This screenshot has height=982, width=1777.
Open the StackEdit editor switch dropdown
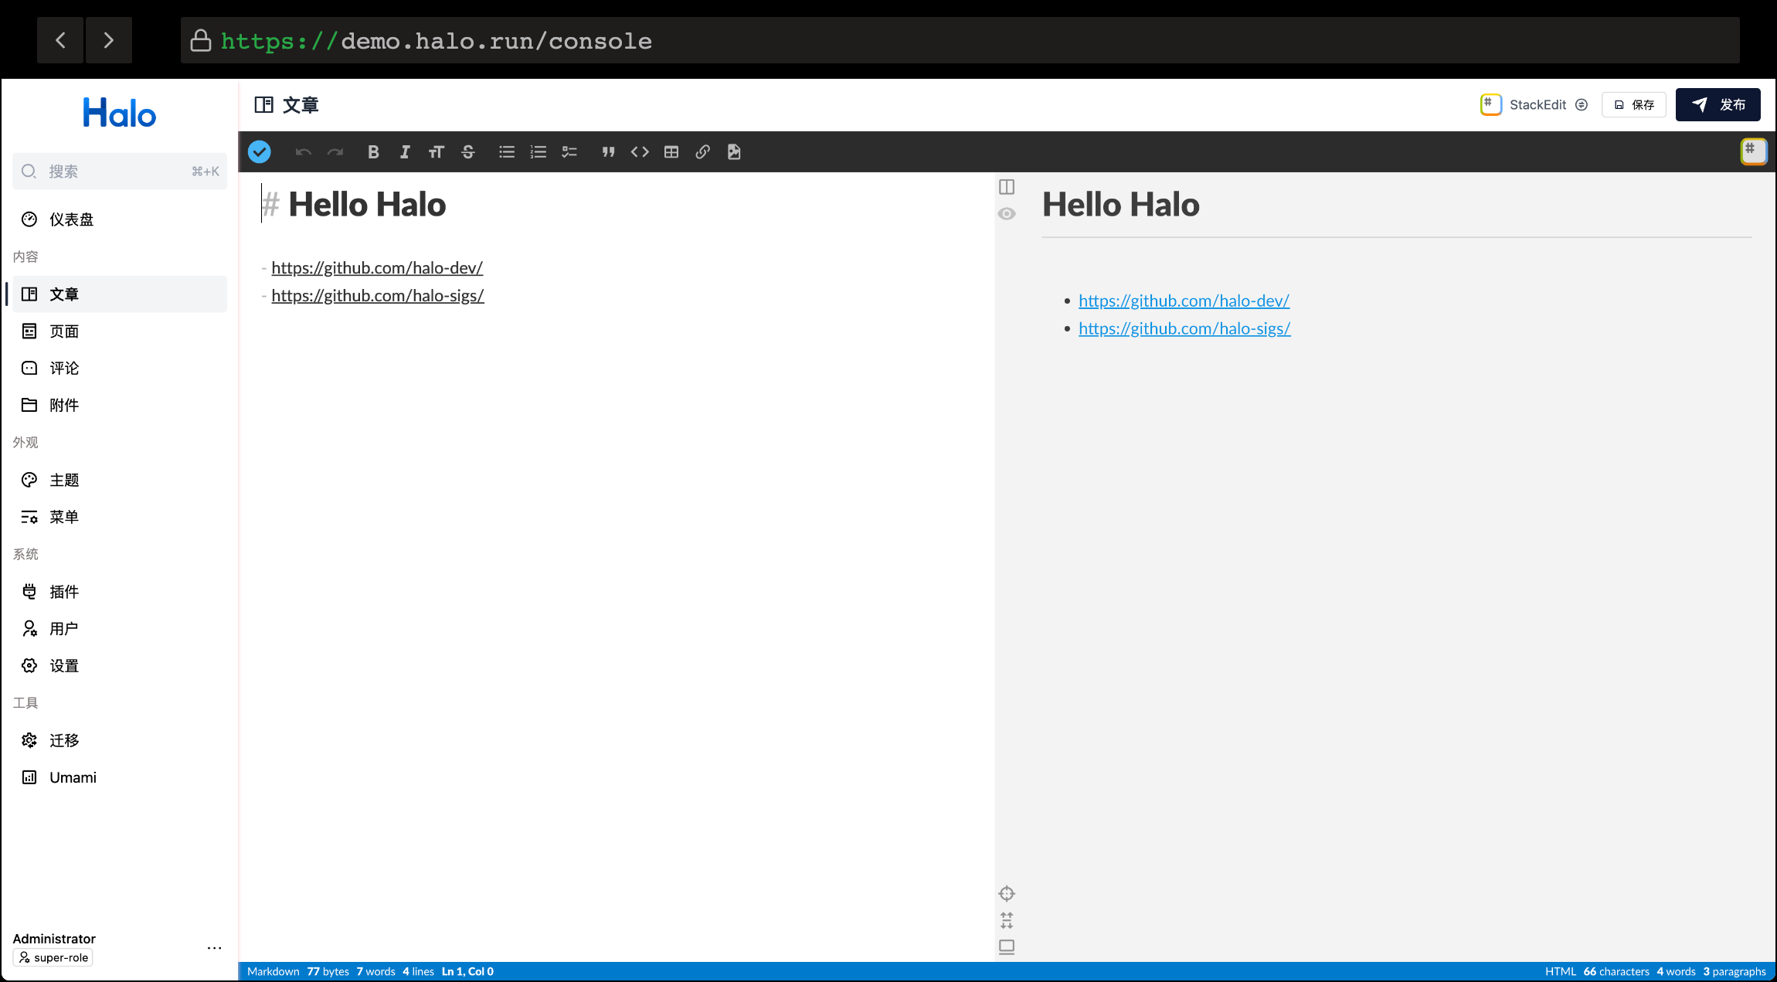[1534, 105]
